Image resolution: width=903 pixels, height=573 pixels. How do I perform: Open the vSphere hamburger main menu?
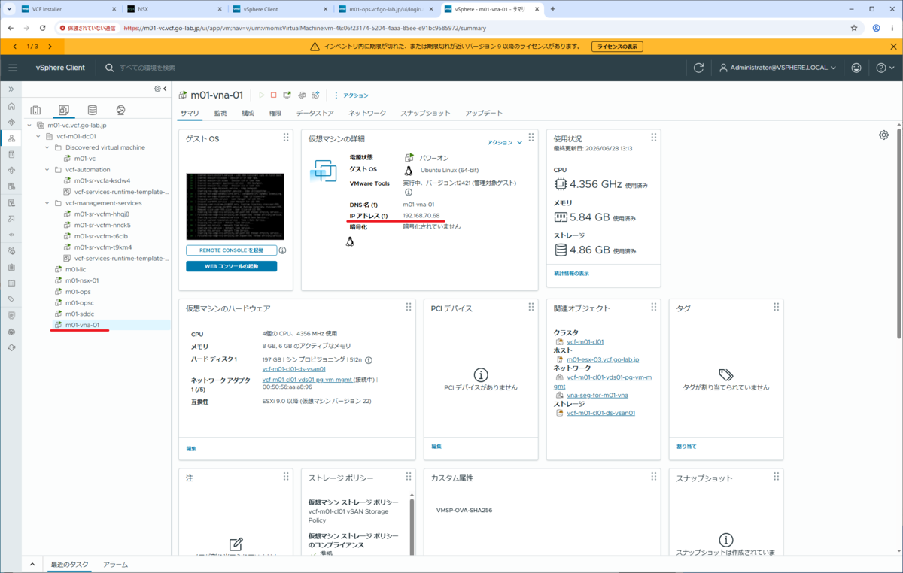[13, 68]
